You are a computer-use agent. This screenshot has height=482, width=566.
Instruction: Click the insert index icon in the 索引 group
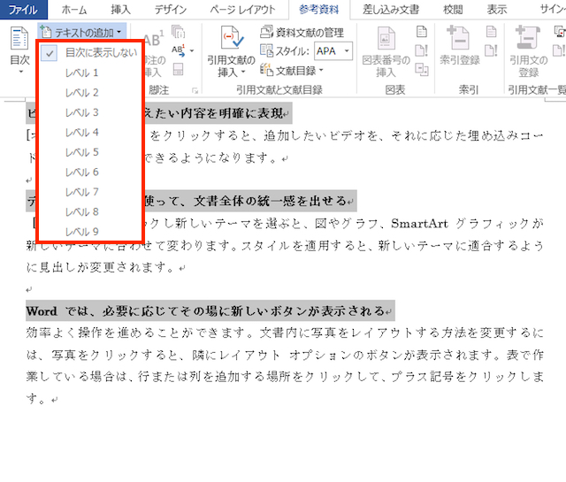click(x=491, y=32)
